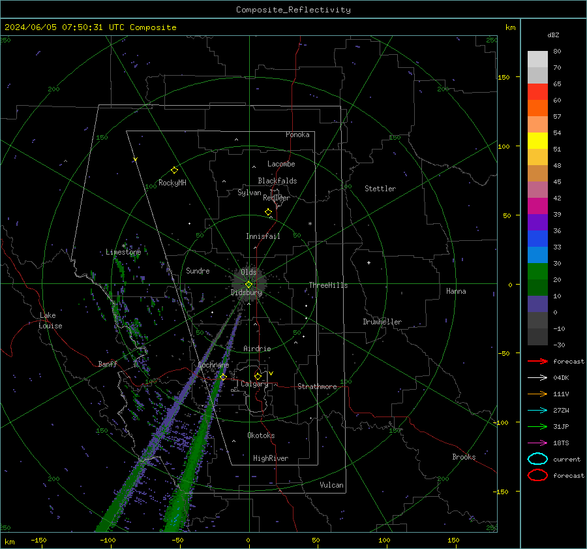Pick the magenta dBZ legend swatch
Screen dimensions: 587x549
537,206
